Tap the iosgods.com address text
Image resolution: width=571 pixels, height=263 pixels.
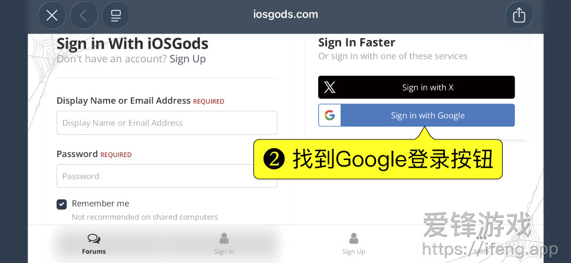pyautogui.click(x=285, y=15)
